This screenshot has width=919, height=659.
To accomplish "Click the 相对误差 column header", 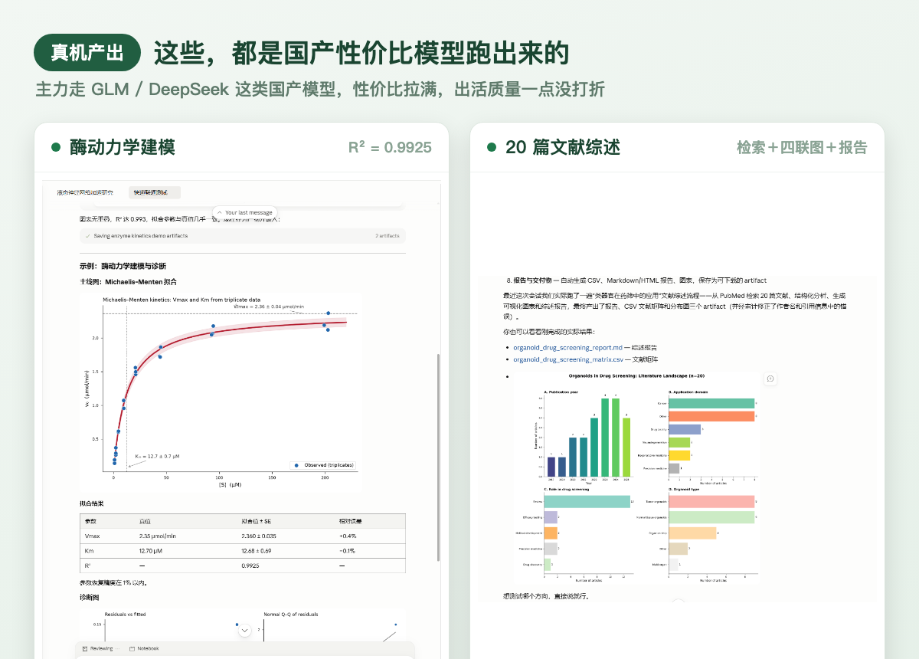I will 351,521.
